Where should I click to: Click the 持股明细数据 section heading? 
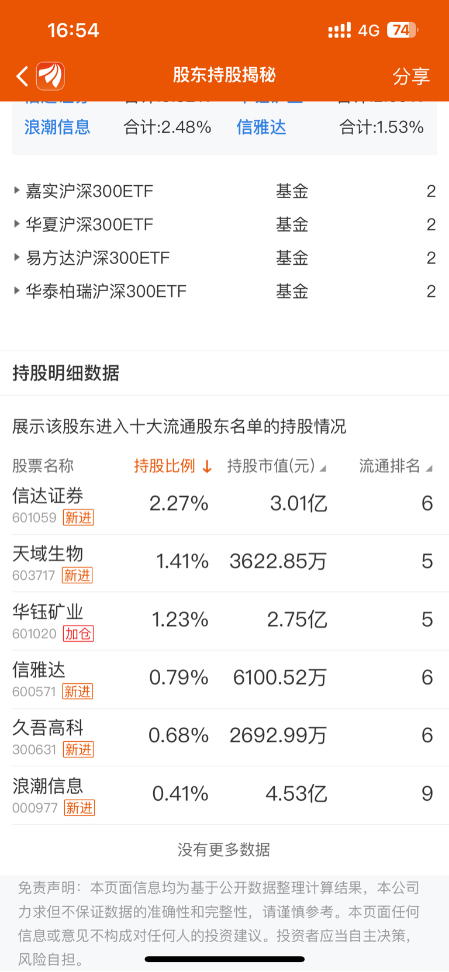[x=65, y=372]
